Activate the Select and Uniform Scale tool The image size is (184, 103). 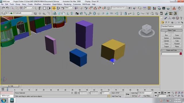(63, 8)
